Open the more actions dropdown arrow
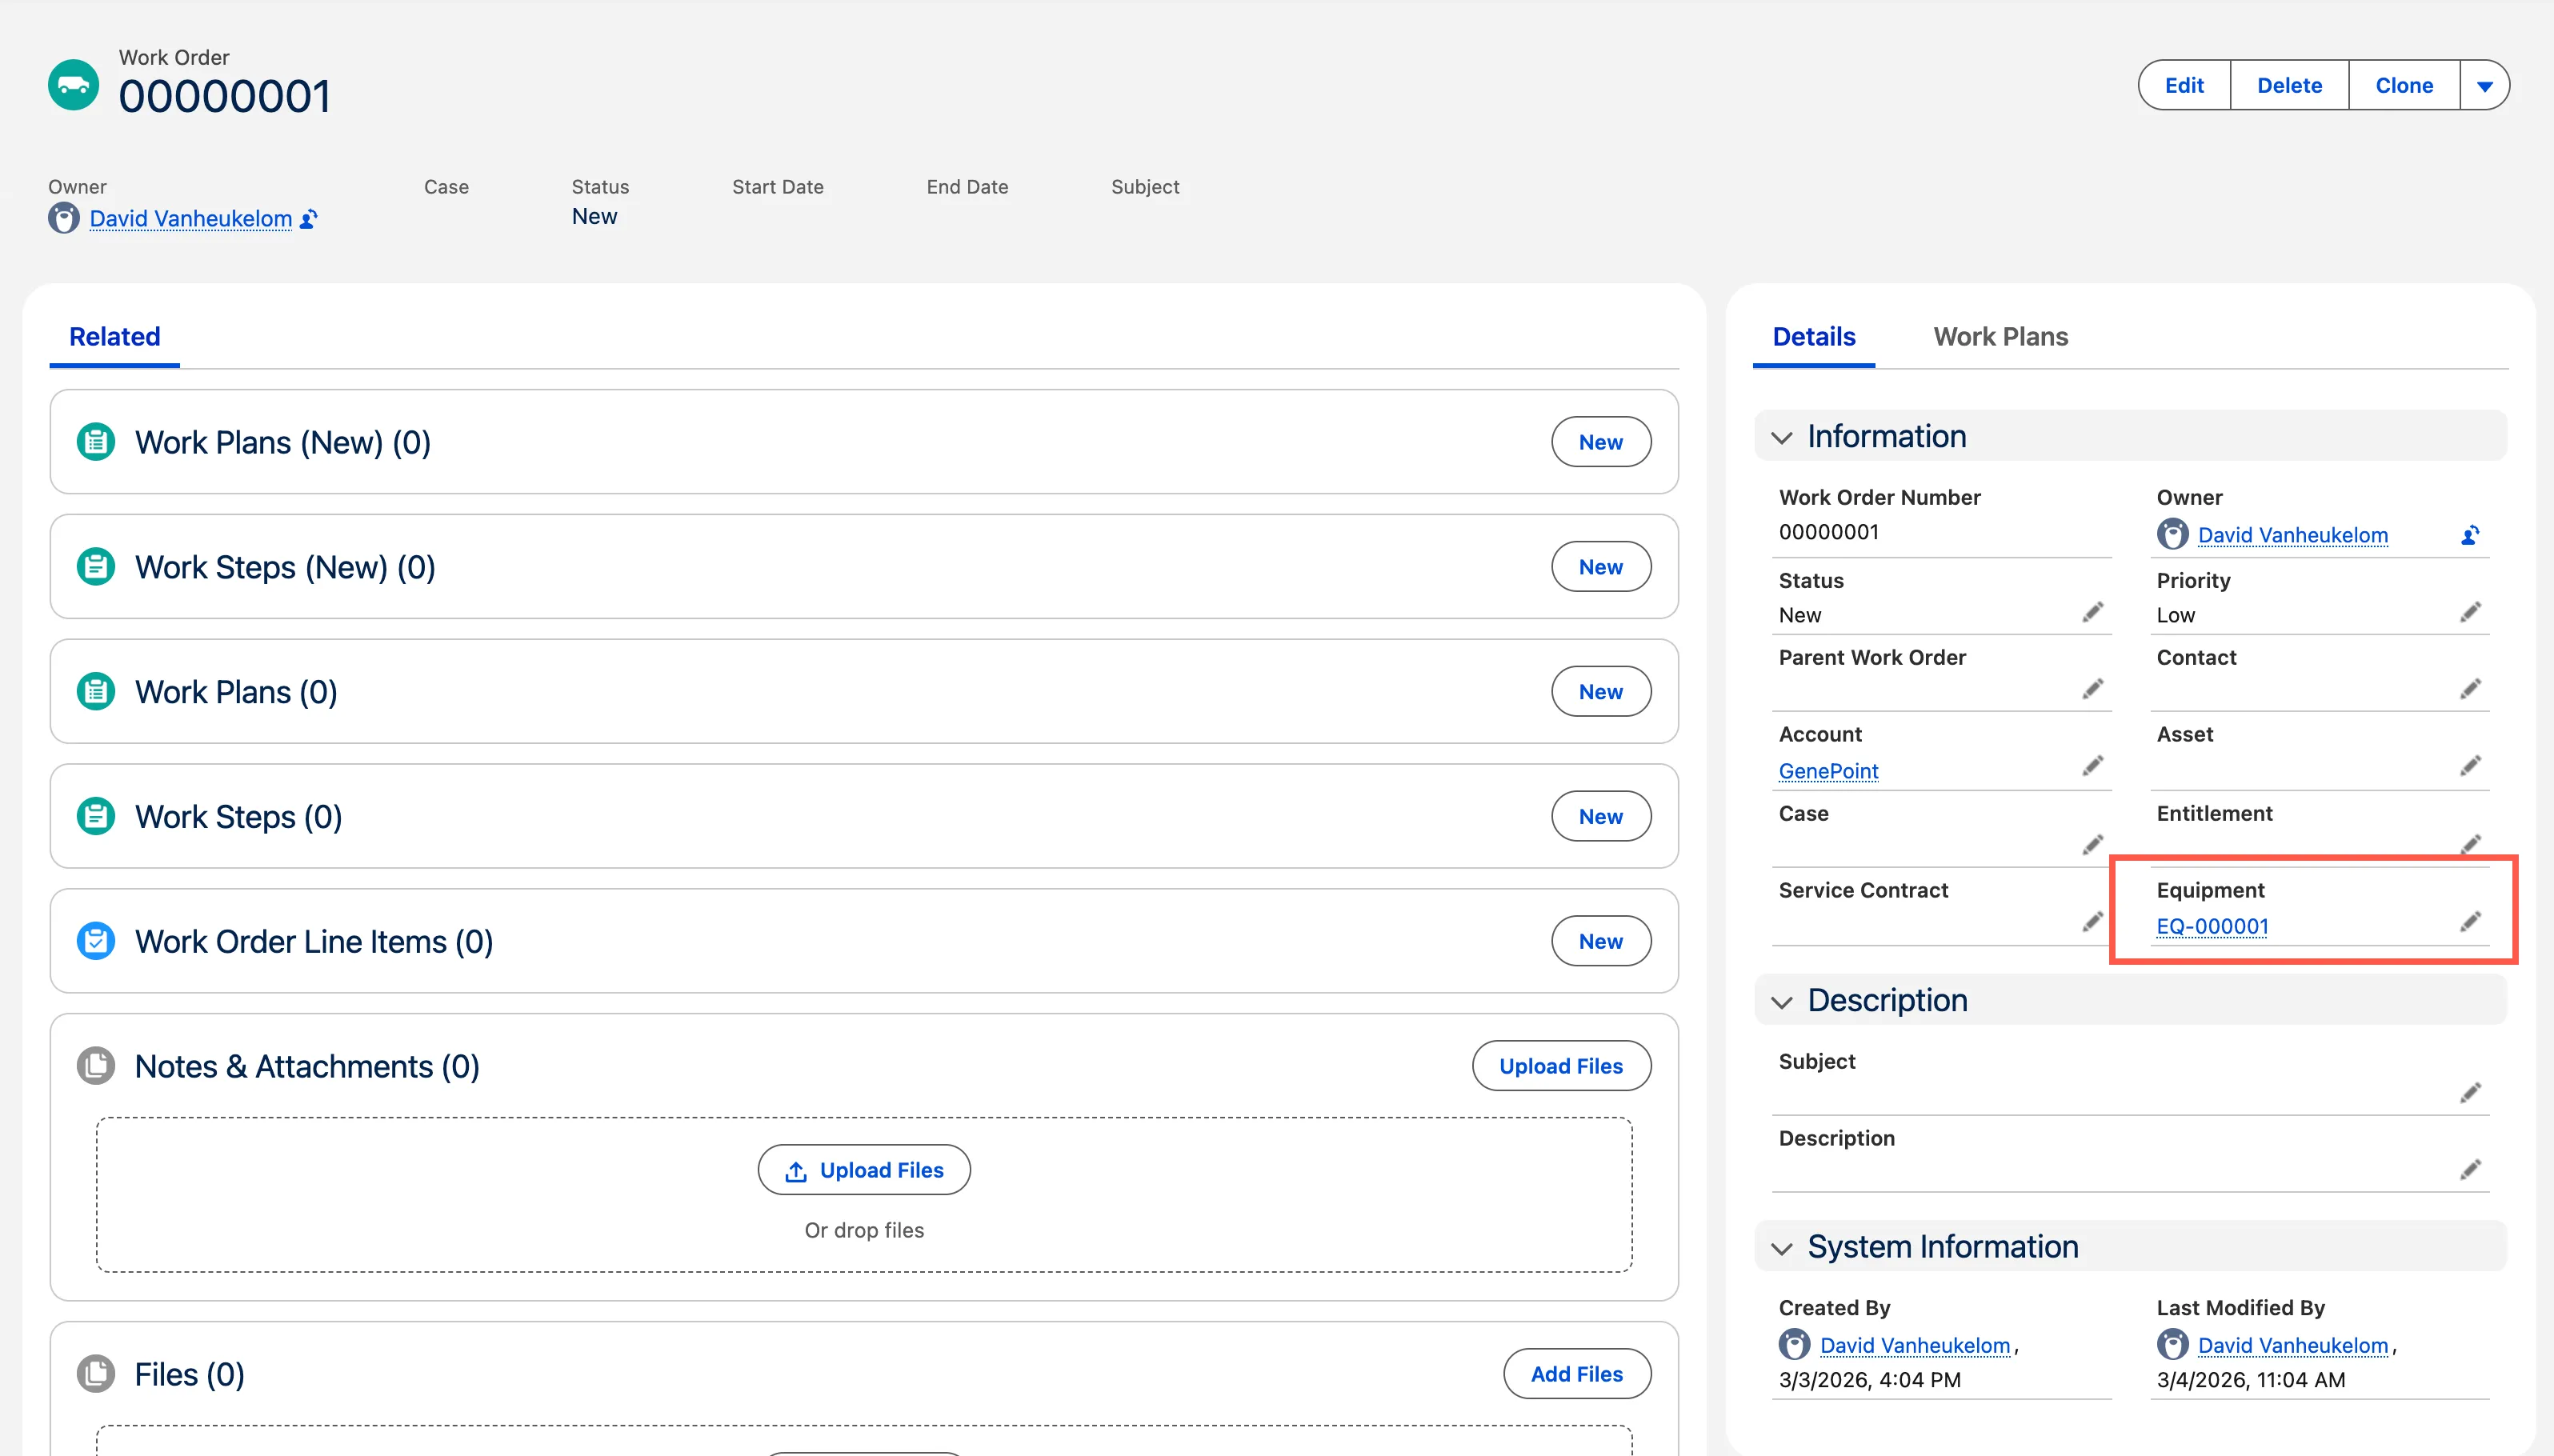Viewport: 2554px width, 1456px height. pos(2484,86)
